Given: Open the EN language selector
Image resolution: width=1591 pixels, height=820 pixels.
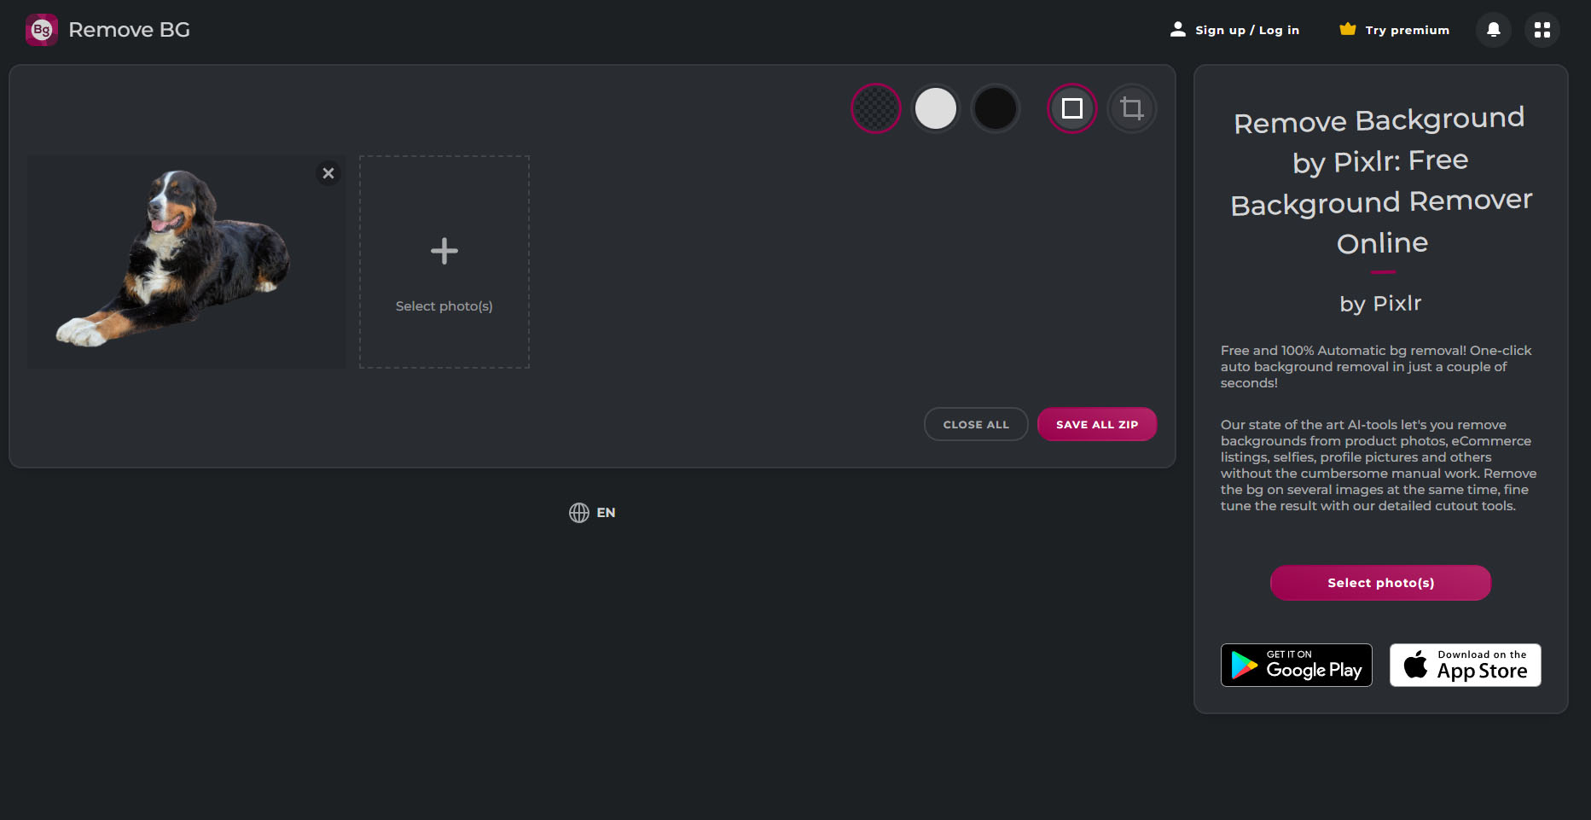Looking at the screenshot, I should coord(592,512).
